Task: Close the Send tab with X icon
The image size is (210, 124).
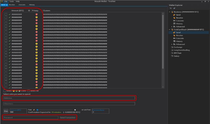Action: (7, 5)
